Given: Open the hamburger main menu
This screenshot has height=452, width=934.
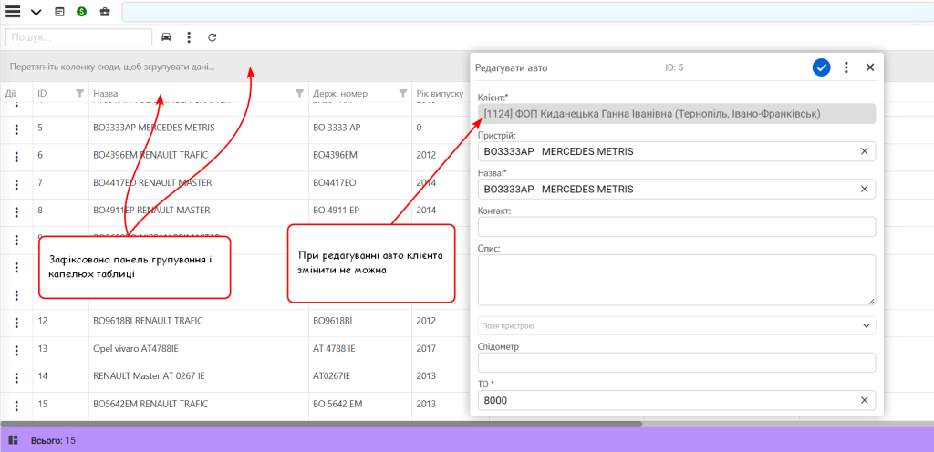Looking at the screenshot, I should coord(13,12).
